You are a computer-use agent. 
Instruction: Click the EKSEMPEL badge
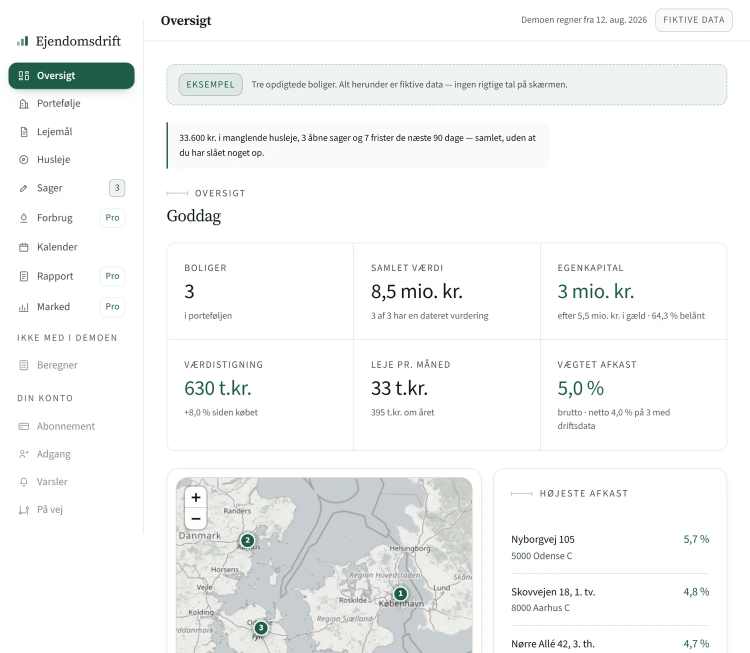(x=210, y=84)
